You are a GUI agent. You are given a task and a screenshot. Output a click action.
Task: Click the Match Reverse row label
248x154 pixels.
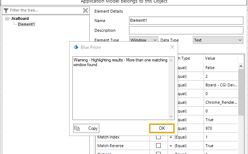point(110,146)
